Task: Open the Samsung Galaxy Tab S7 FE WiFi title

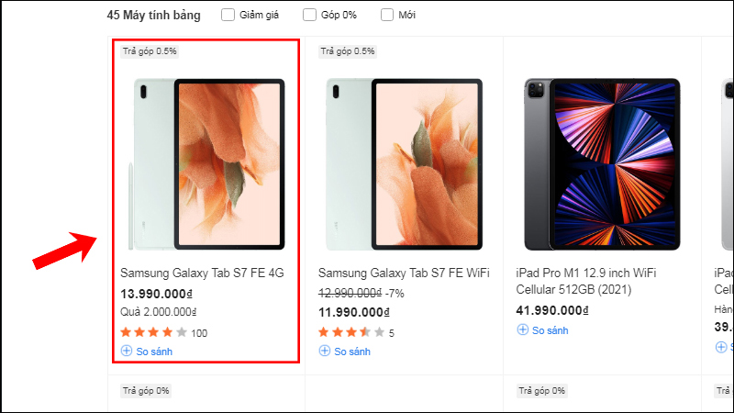Action: [404, 273]
